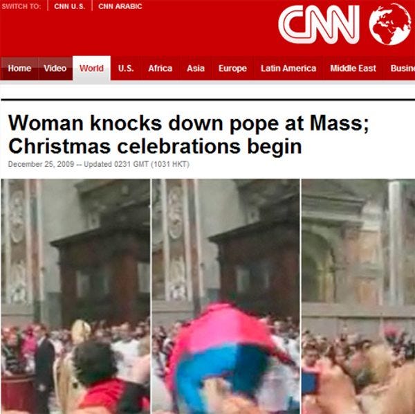Navigate to Middle East section
This screenshot has height=414, width=415.
(353, 69)
